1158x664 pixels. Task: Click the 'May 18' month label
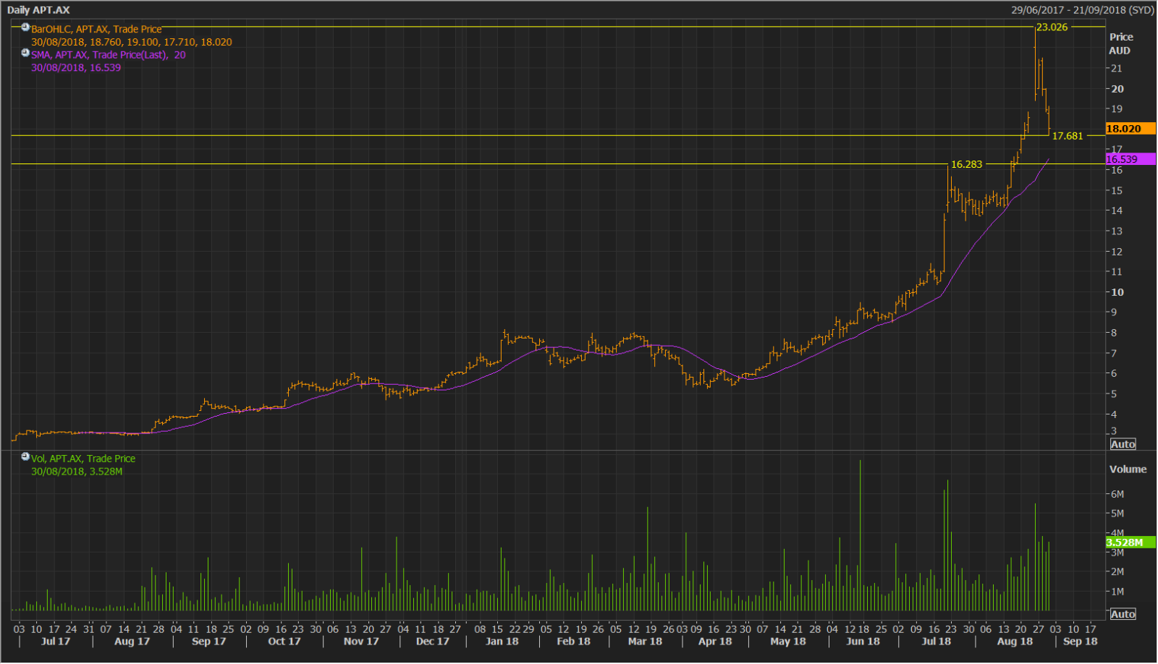pos(788,642)
